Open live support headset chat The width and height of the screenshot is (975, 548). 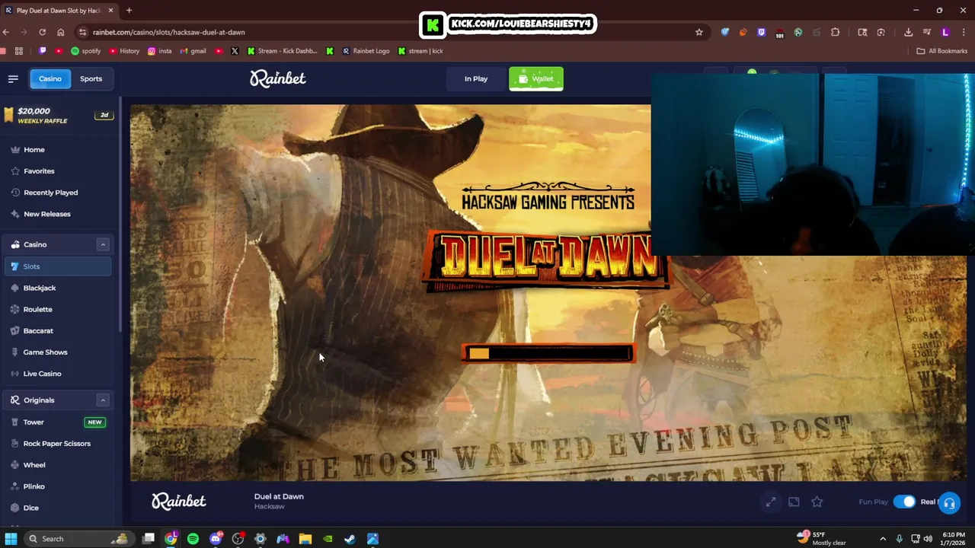tap(949, 503)
